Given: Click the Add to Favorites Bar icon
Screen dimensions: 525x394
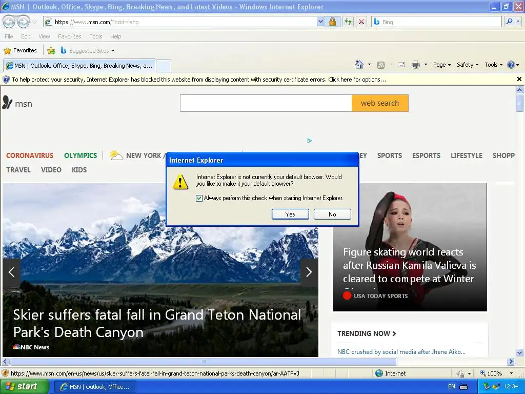Looking at the screenshot, I should pos(51,51).
